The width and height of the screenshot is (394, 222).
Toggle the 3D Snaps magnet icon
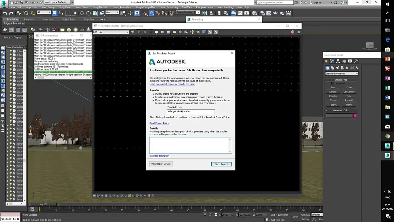(145, 13)
